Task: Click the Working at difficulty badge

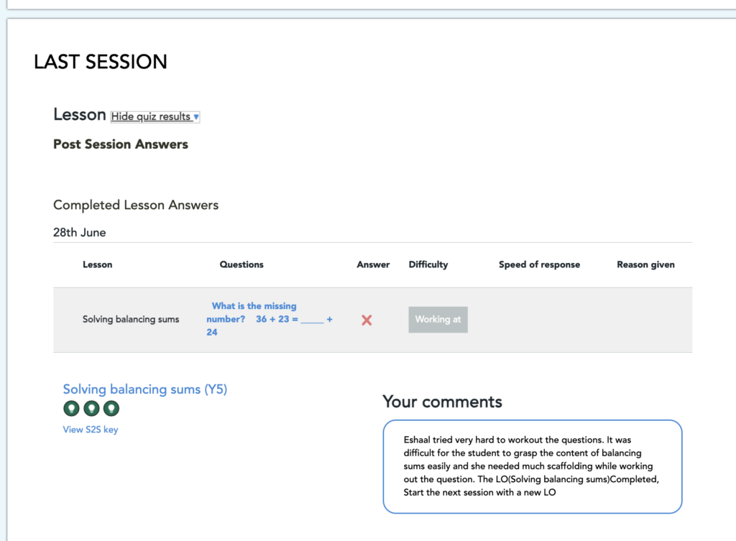Action: pyautogui.click(x=438, y=320)
